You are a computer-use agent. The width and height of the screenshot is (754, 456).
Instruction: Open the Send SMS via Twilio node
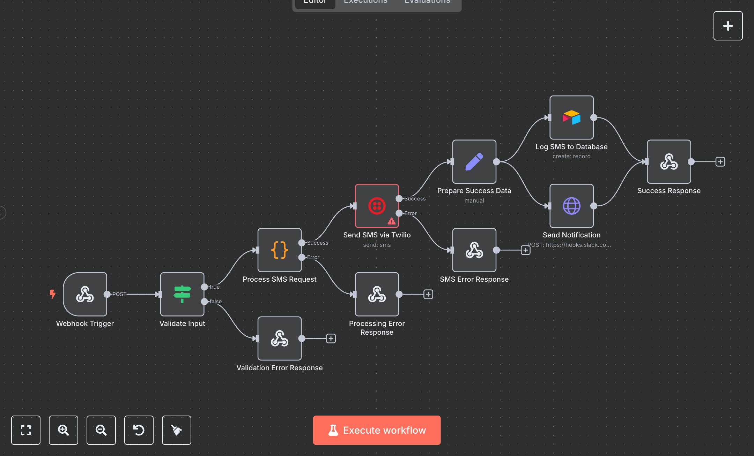(377, 206)
